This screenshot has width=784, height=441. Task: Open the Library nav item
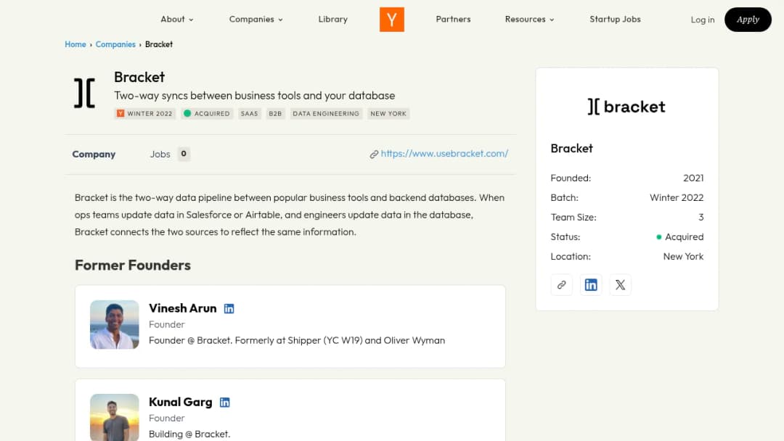pyautogui.click(x=332, y=19)
